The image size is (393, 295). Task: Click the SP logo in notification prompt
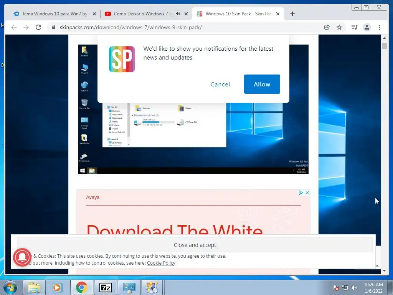tap(122, 59)
